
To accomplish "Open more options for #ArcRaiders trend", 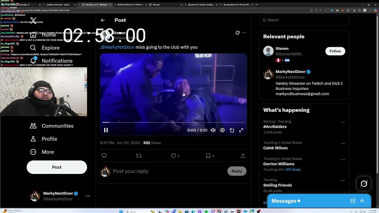I will (x=343, y=122).
